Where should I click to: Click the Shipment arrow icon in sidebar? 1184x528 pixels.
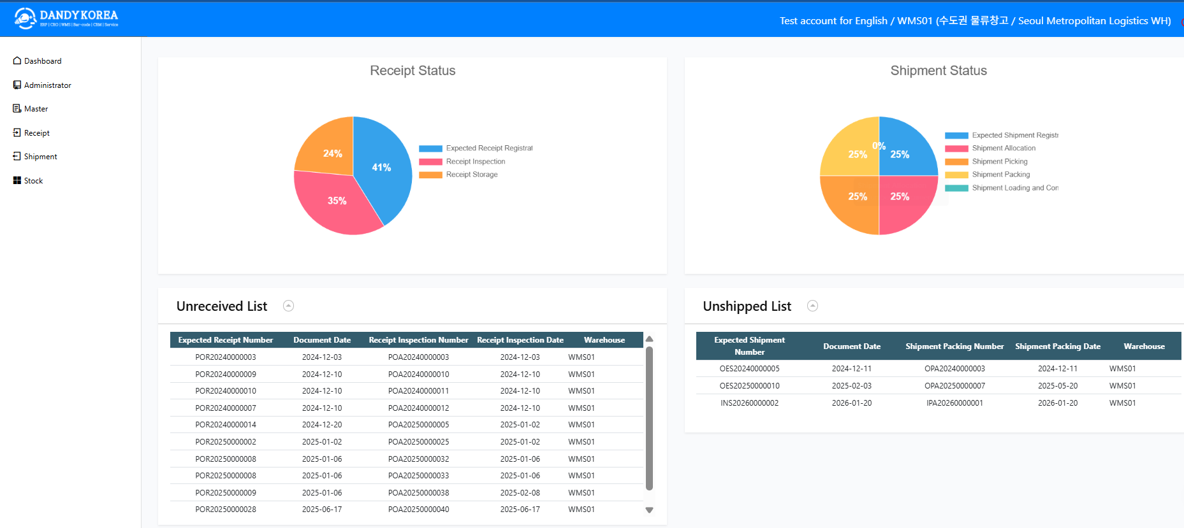17,156
